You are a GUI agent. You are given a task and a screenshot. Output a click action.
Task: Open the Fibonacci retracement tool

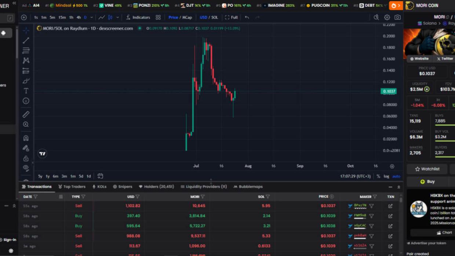click(26, 50)
